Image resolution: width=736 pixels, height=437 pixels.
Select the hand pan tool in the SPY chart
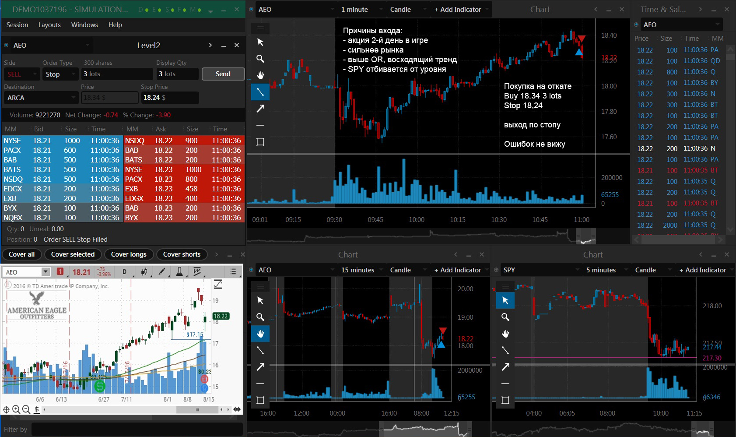click(505, 334)
